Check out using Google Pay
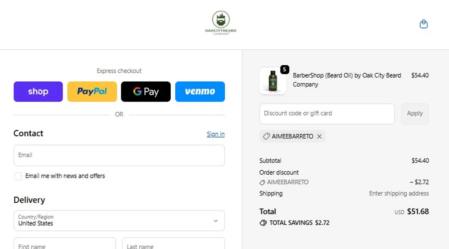Screen dimensions: 449x249 pyautogui.click(x=146, y=92)
